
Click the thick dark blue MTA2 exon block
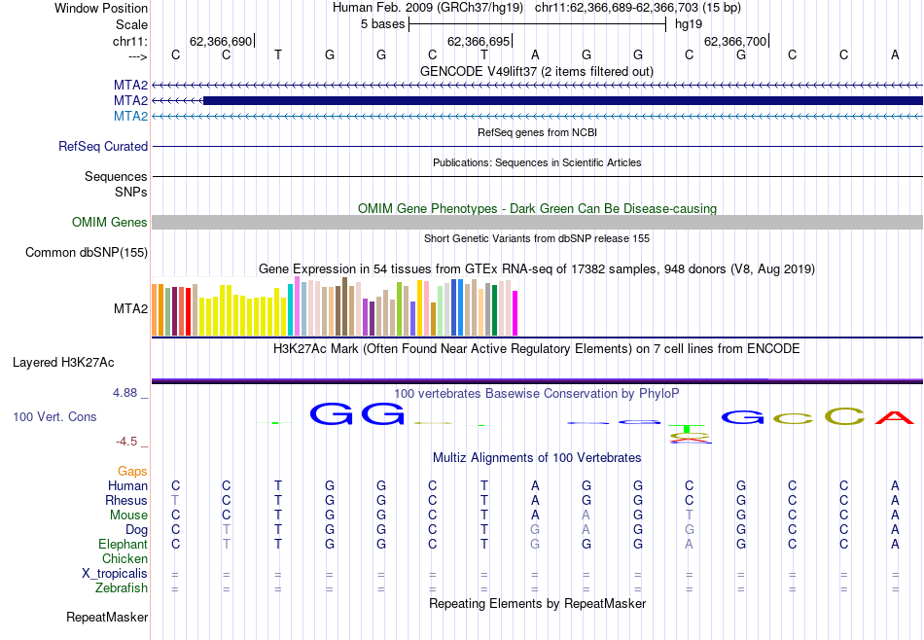click(563, 101)
